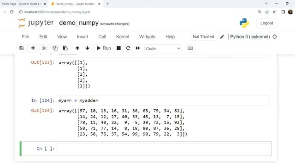
Task: Click the address bar URL
Action: pyautogui.click(x=57, y=12)
